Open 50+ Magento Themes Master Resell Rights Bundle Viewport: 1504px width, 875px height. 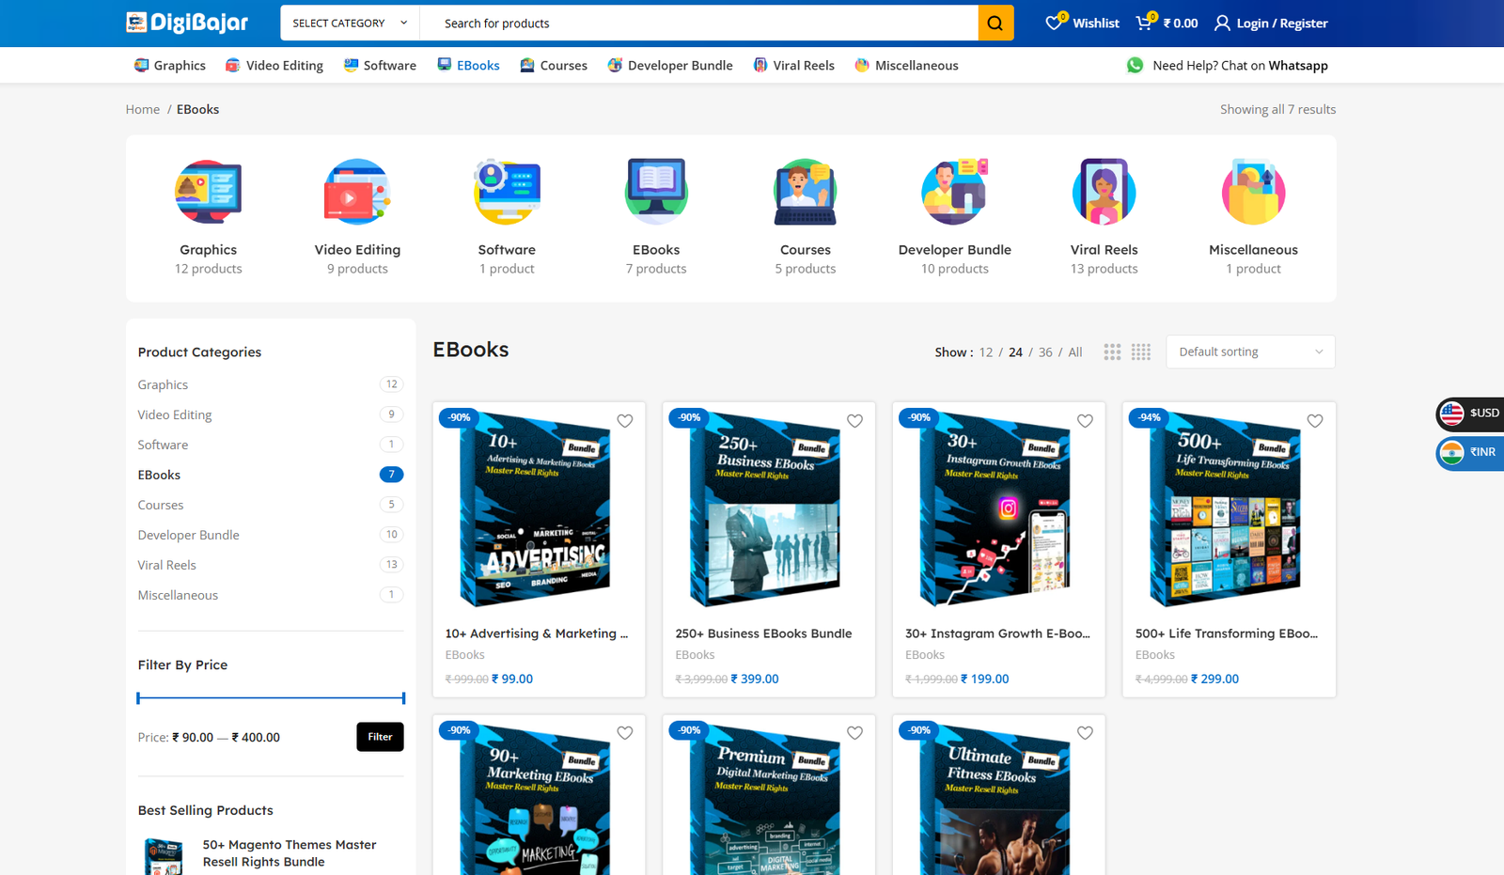290,853
